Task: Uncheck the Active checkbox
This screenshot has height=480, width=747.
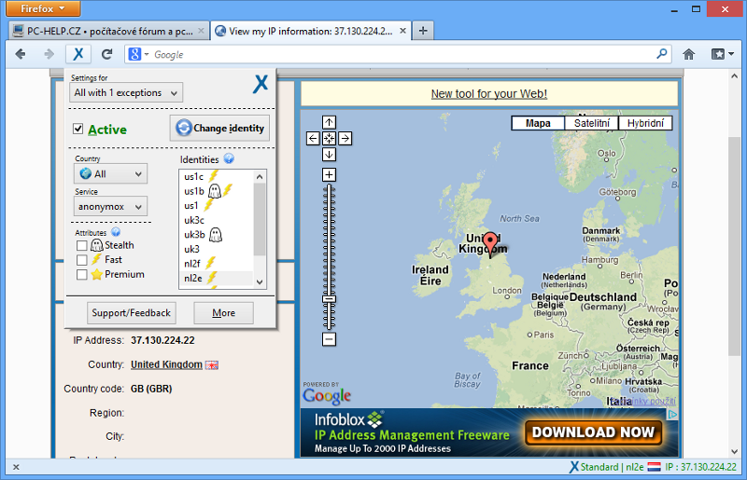Action: (x=78, y=129)
